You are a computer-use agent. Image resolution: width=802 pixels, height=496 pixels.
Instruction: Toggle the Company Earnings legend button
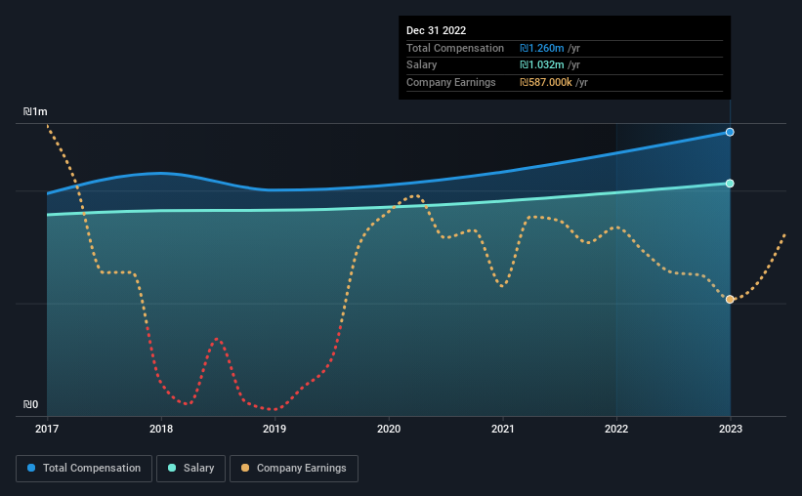pos(294,469)
